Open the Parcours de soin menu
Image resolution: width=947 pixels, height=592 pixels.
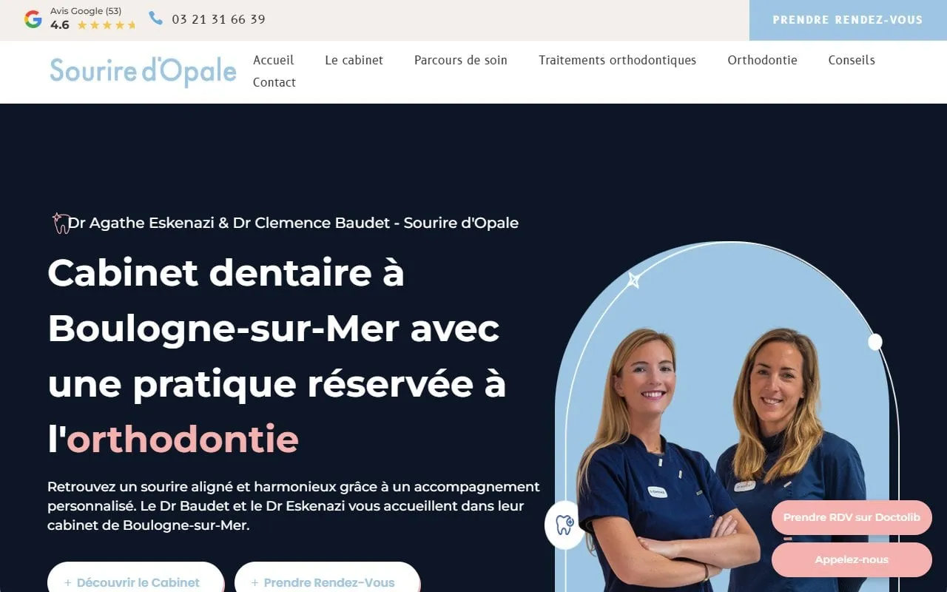[460, 60]
